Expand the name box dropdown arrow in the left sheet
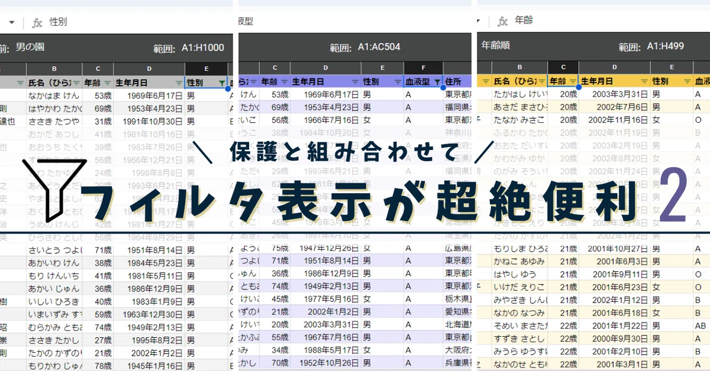 (11, 22)
